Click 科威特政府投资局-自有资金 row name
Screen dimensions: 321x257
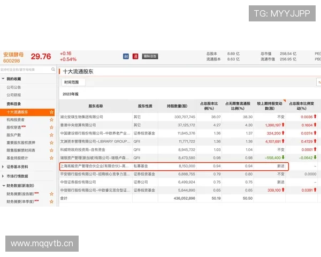82,149
